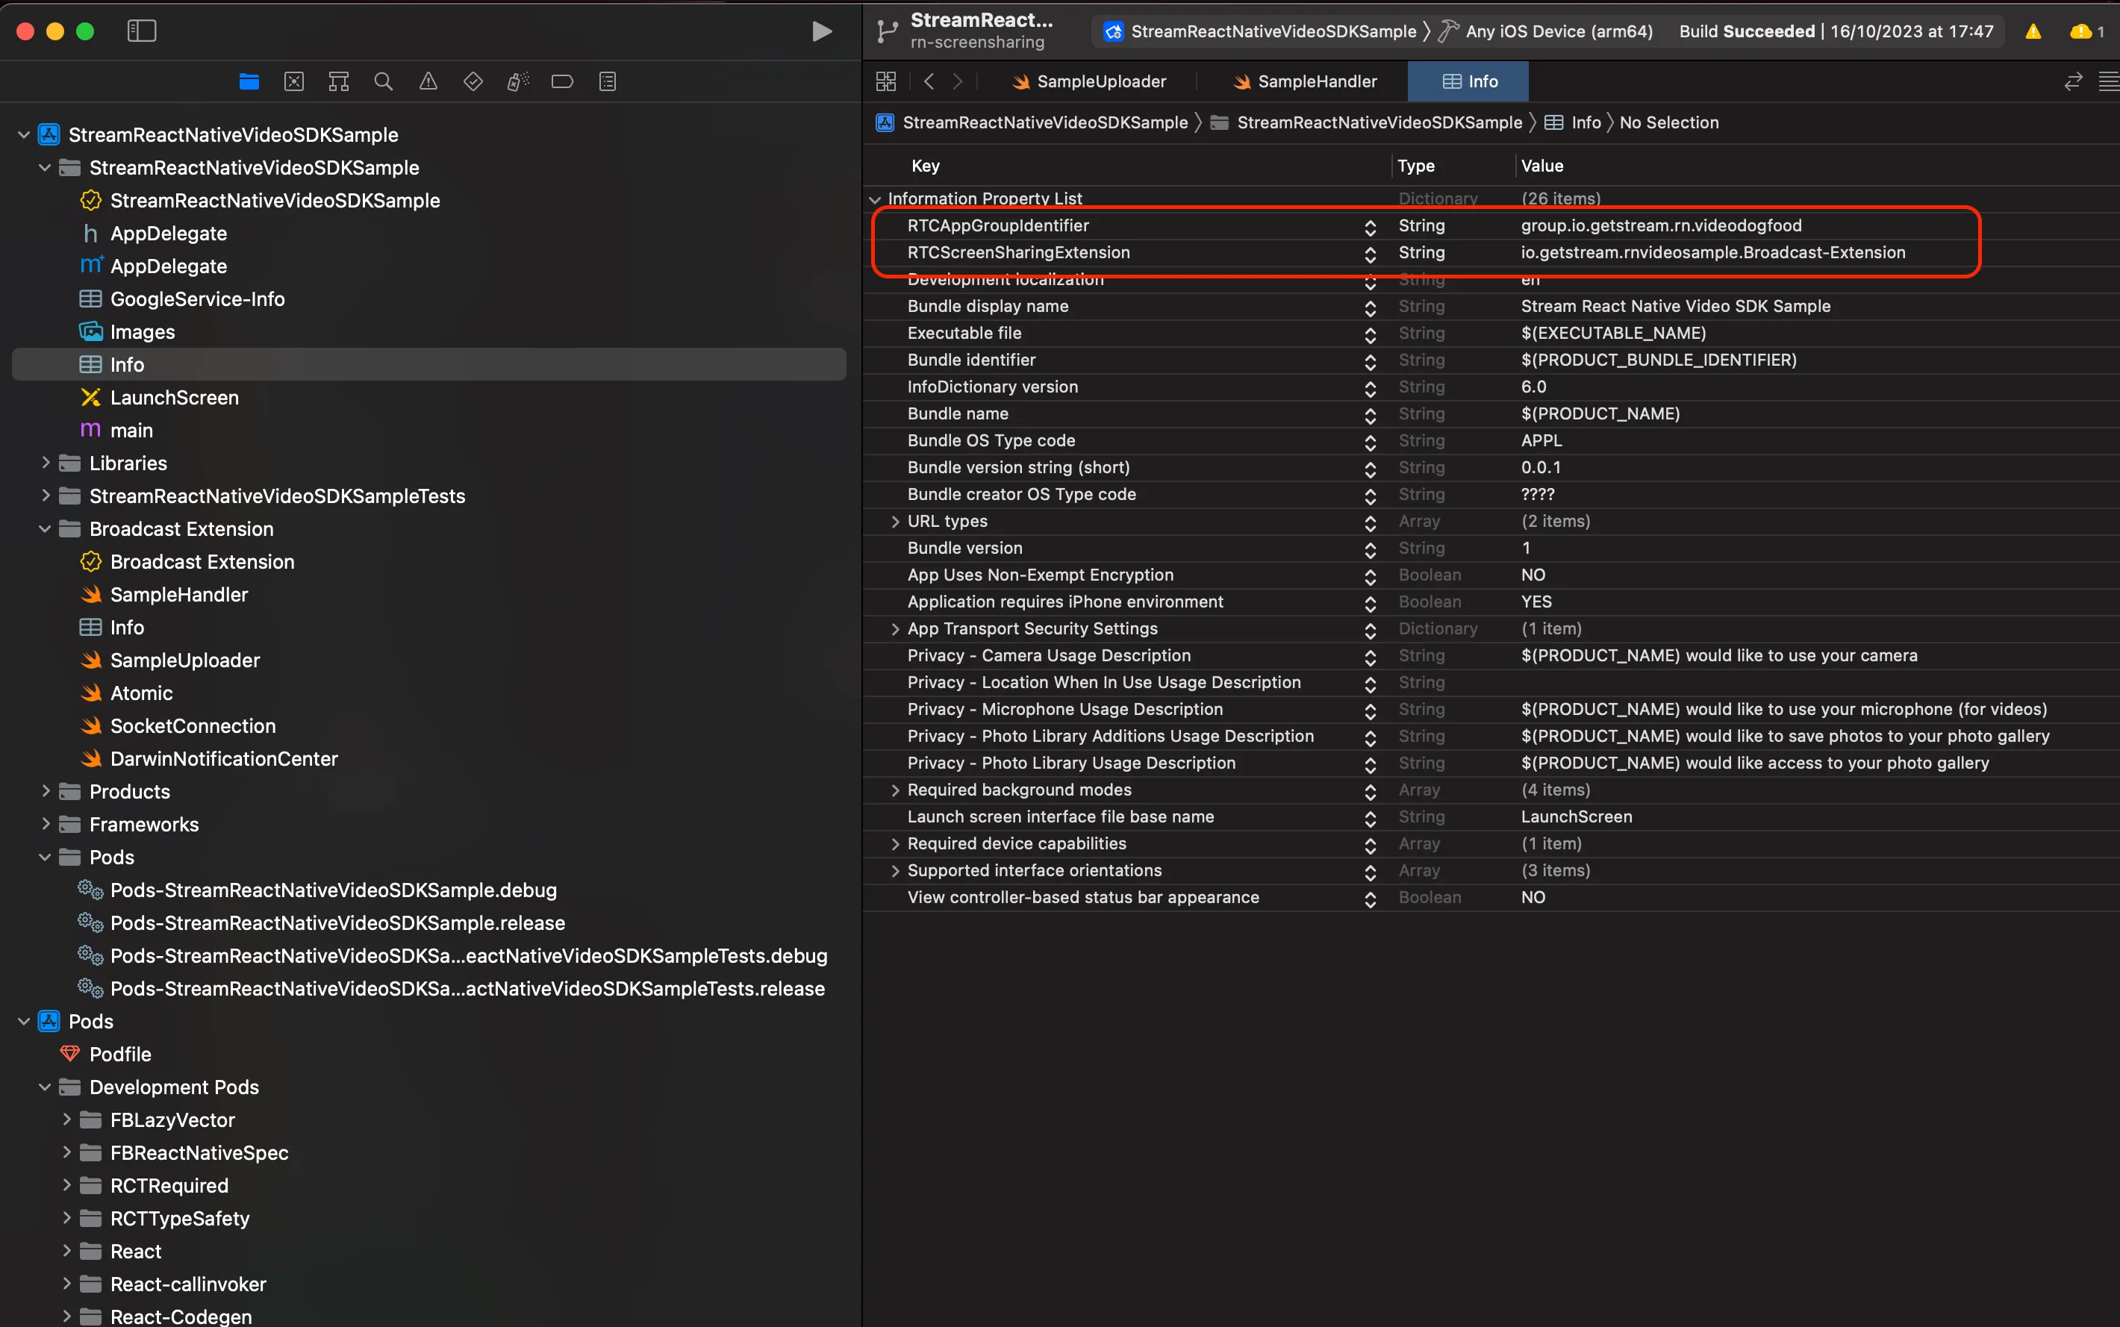Open the Report navigator list icon
Viewport: 2120px width, 1327px height.
(608, 81)
